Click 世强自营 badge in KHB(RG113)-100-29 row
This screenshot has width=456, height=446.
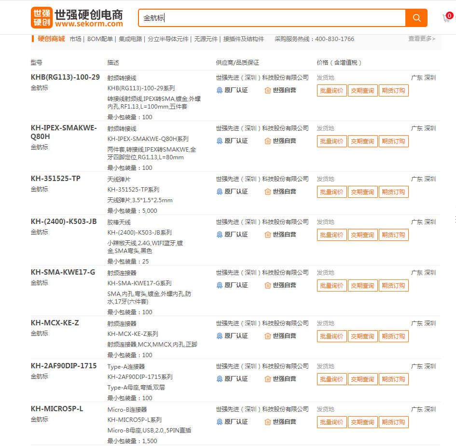(280, 90)
